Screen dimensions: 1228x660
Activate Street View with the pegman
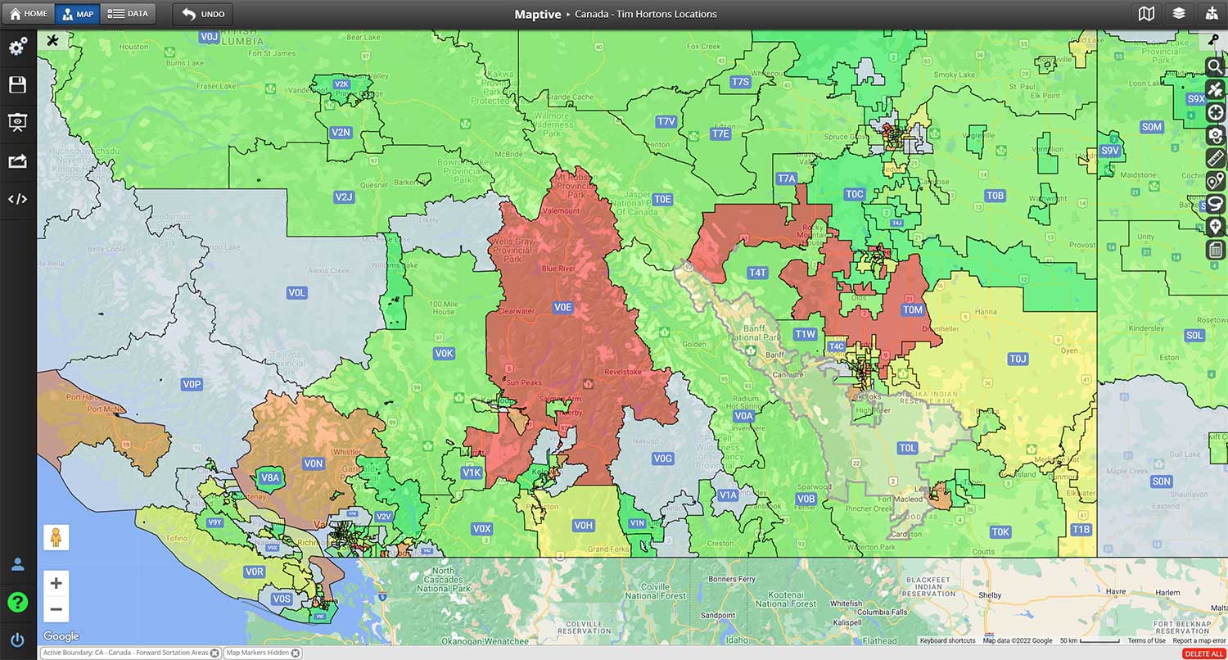pyautogui.click(x=56, y=537)
